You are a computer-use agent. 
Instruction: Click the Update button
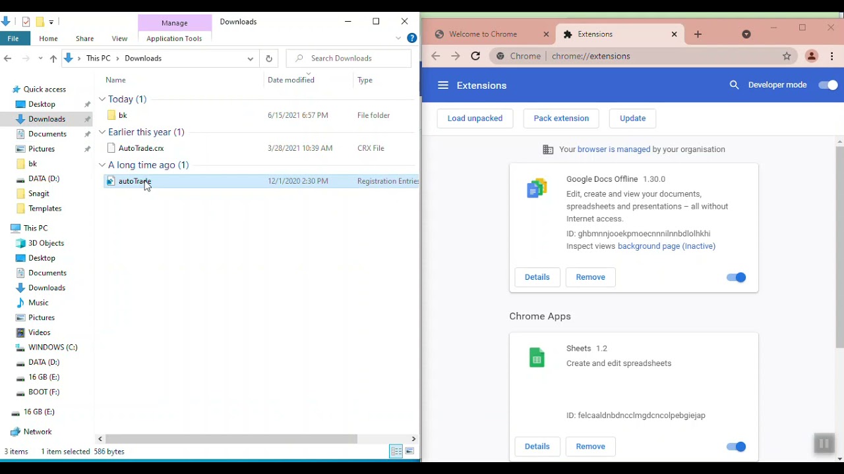[632, 118]
